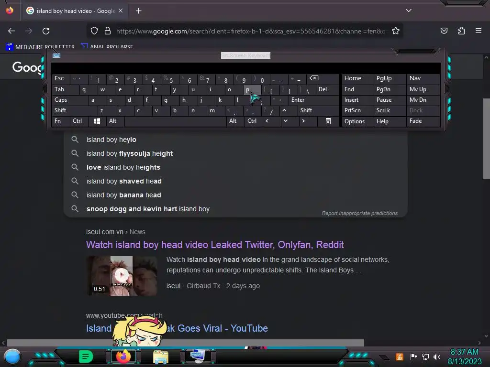Screen dimensions: 490x367
Task: Click the Firefox back arrow
Action: pos(11,31)
